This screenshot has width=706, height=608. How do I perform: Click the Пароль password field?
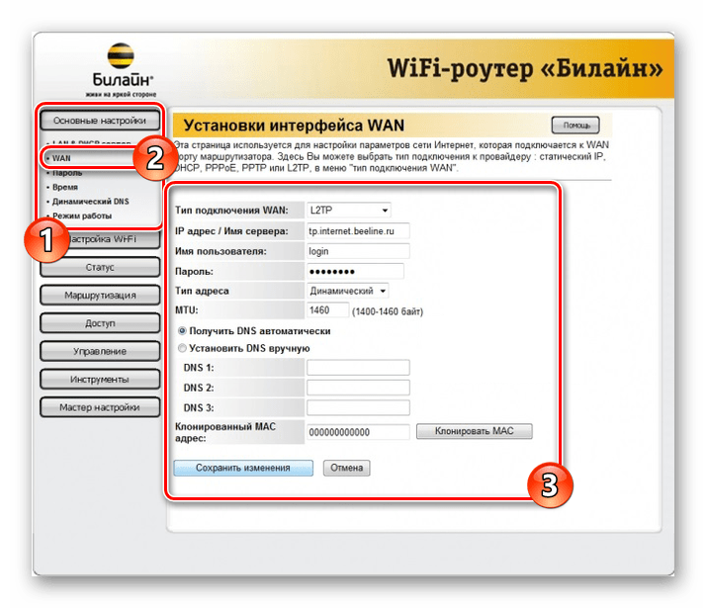355,271
